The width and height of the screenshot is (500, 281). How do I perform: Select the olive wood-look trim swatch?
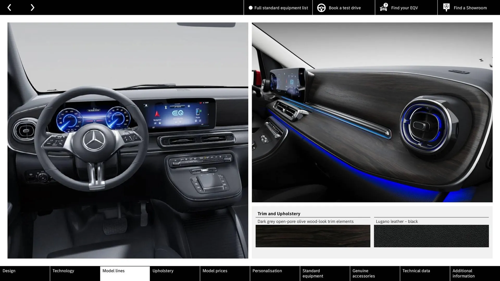coord(312,236)
